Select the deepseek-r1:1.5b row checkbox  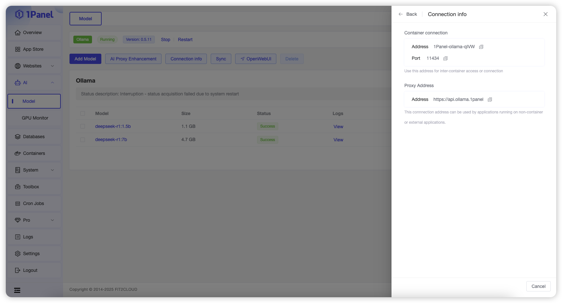[x=83, y=127]
